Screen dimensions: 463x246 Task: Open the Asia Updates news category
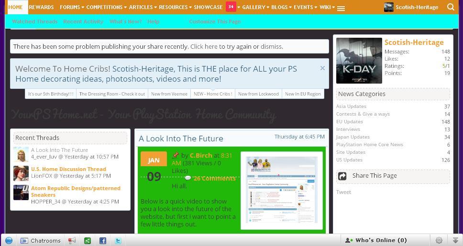351,106
